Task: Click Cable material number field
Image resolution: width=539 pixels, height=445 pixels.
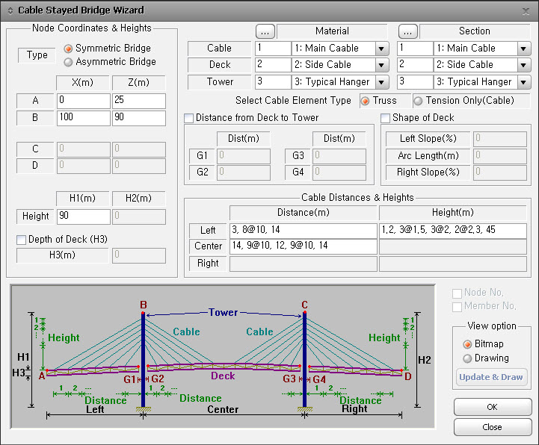Action: point(273,49)
